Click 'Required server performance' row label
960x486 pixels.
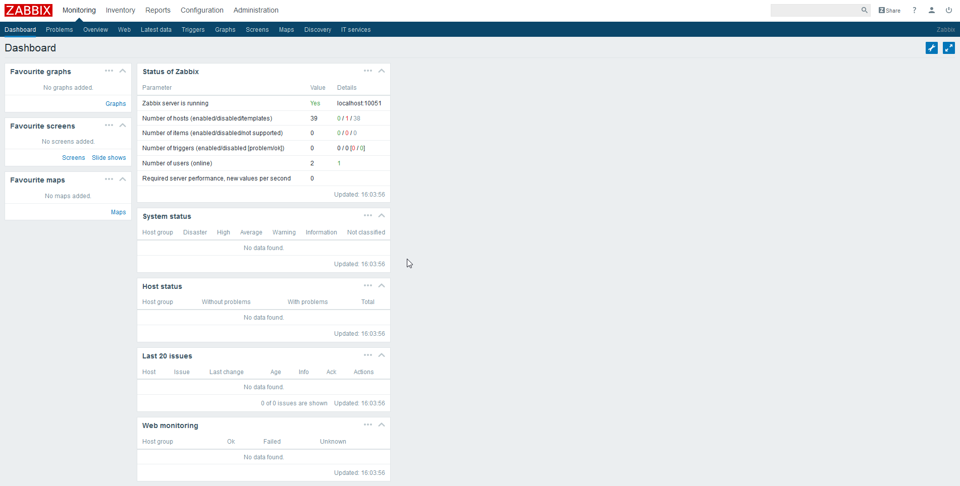pyautogui.click(x=217, y=178)
